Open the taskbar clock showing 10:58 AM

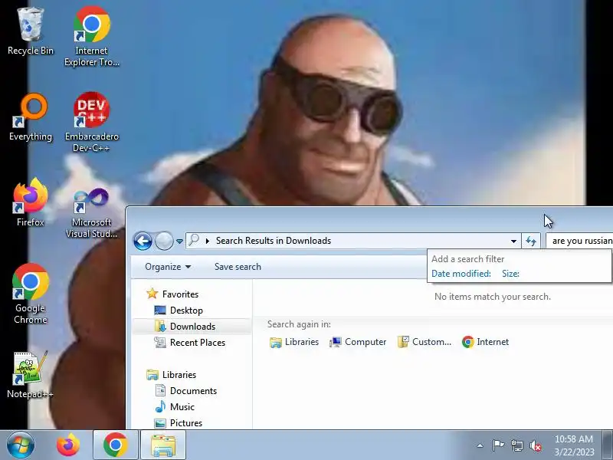coord(574,445)
